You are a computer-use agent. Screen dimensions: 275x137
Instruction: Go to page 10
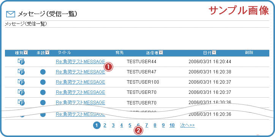(172, 125)
